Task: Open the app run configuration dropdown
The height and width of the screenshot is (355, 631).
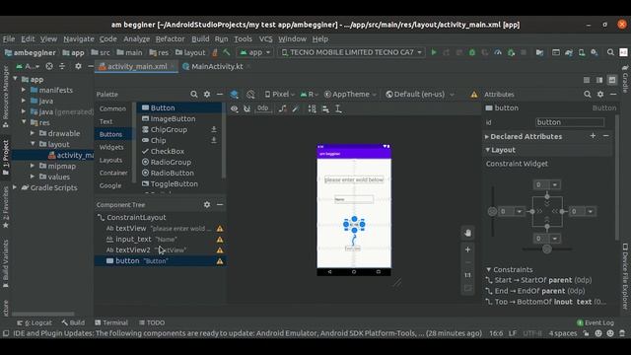Action: pos(255,52)
